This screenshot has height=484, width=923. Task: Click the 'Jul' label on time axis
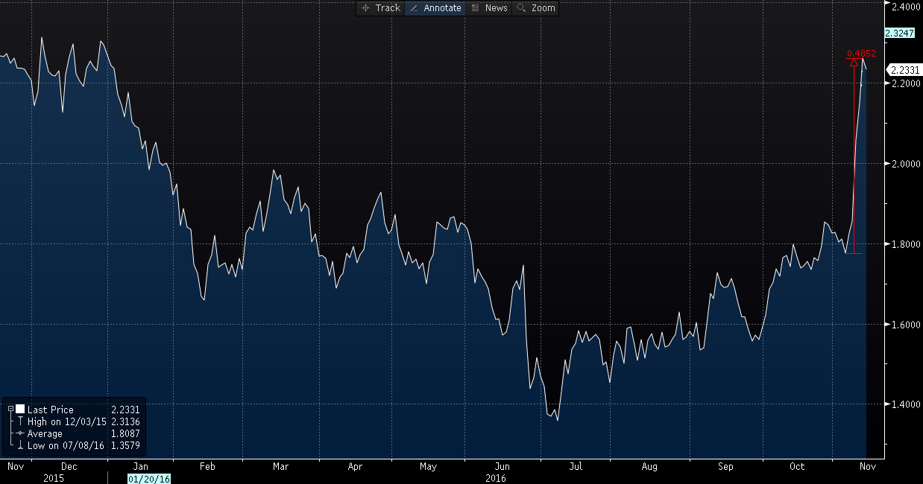[x=576, y=467]
